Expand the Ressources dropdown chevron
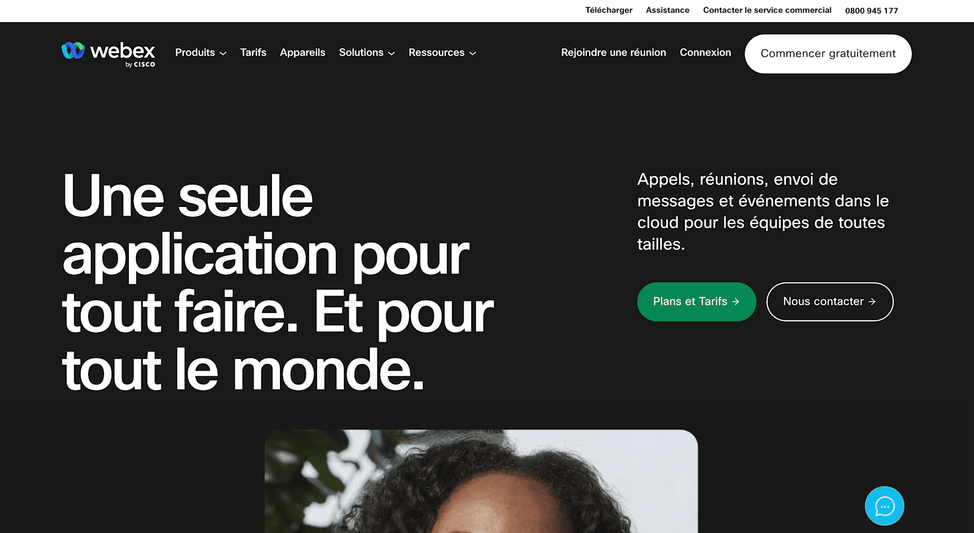This screenshot has height=533, width=974. [472, 53]
